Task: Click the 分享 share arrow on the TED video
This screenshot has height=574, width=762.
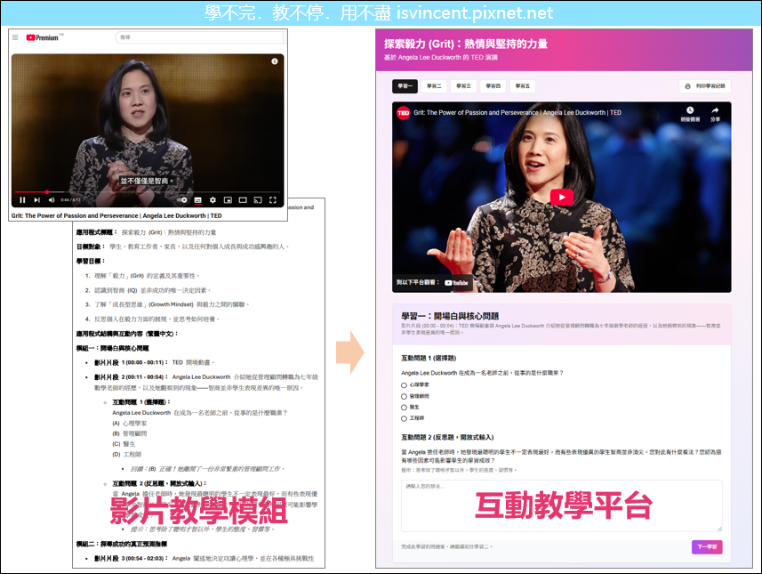Action: [715, 110]
